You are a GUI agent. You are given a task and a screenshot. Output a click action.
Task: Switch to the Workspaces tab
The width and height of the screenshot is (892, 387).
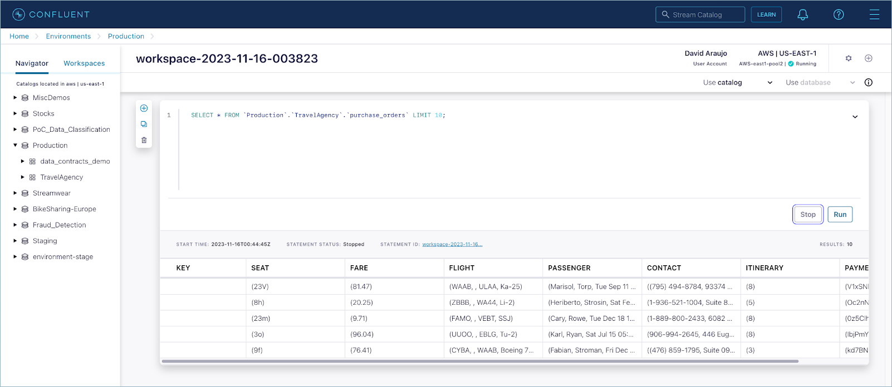click(x=84, y=63)
